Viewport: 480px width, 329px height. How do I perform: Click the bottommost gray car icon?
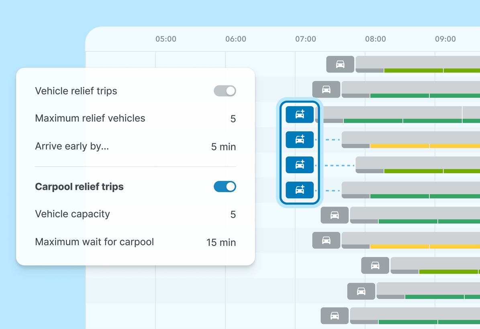335,316
